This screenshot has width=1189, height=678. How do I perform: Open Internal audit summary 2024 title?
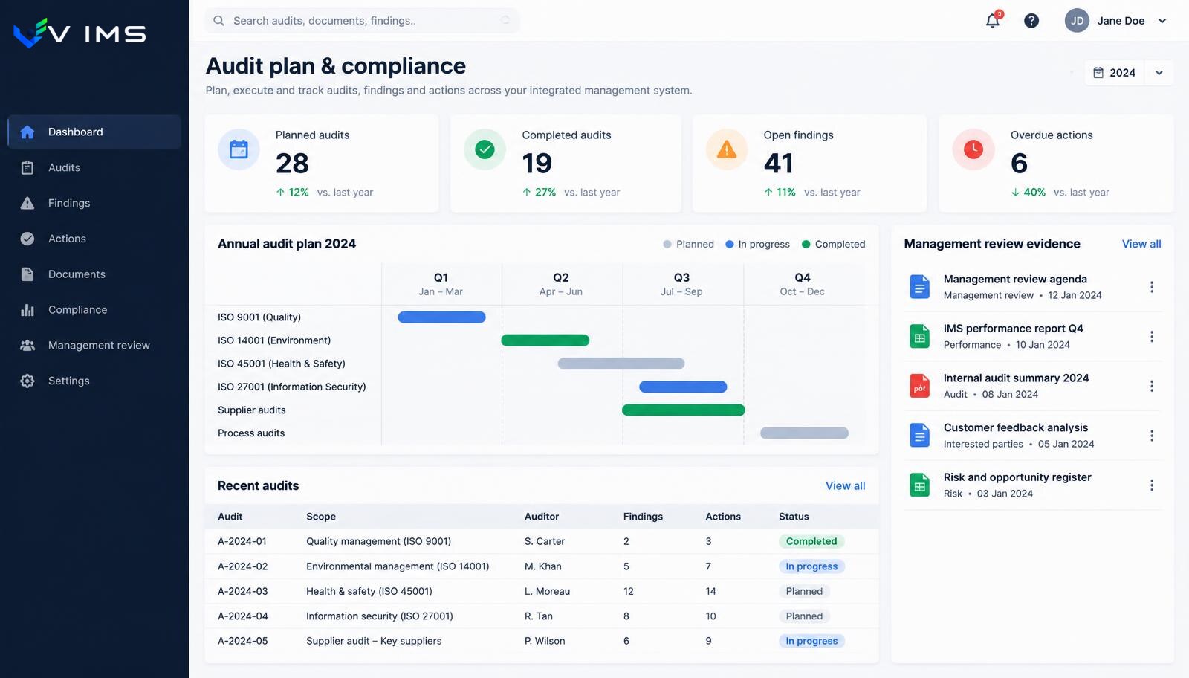click(x=1016, y=378)
